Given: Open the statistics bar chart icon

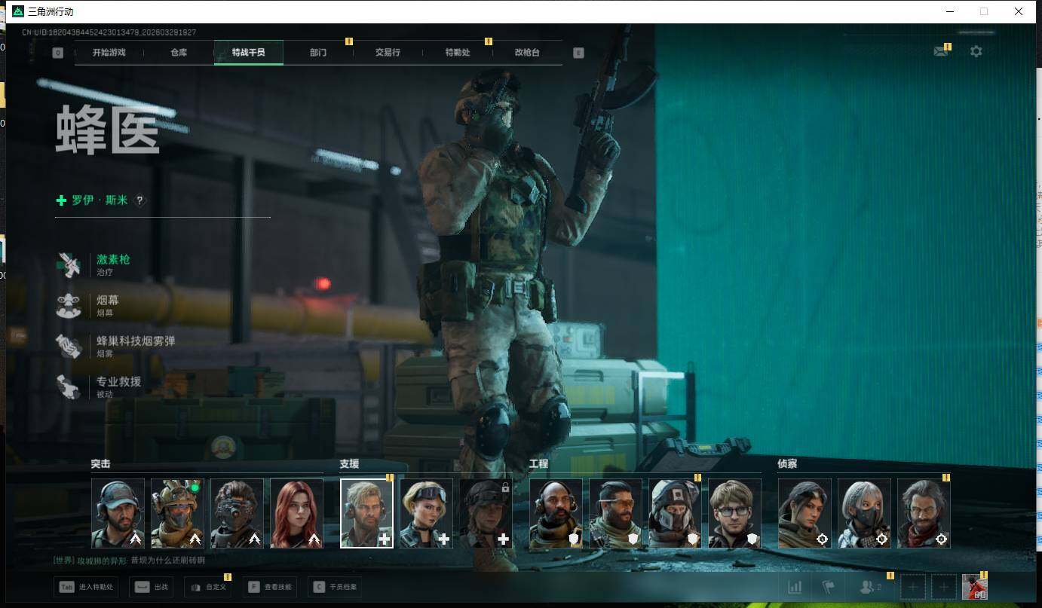Looking at the screenshot, I should pos(795,587).
